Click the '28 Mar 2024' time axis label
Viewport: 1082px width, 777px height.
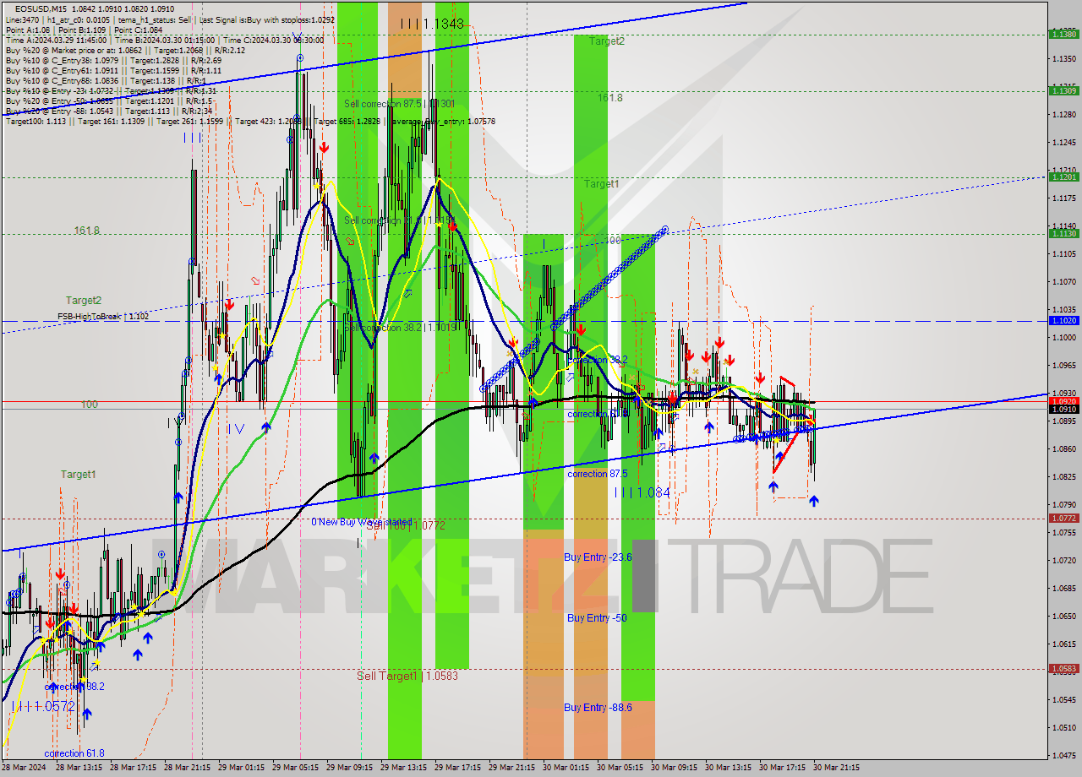(x=24, y=768)
